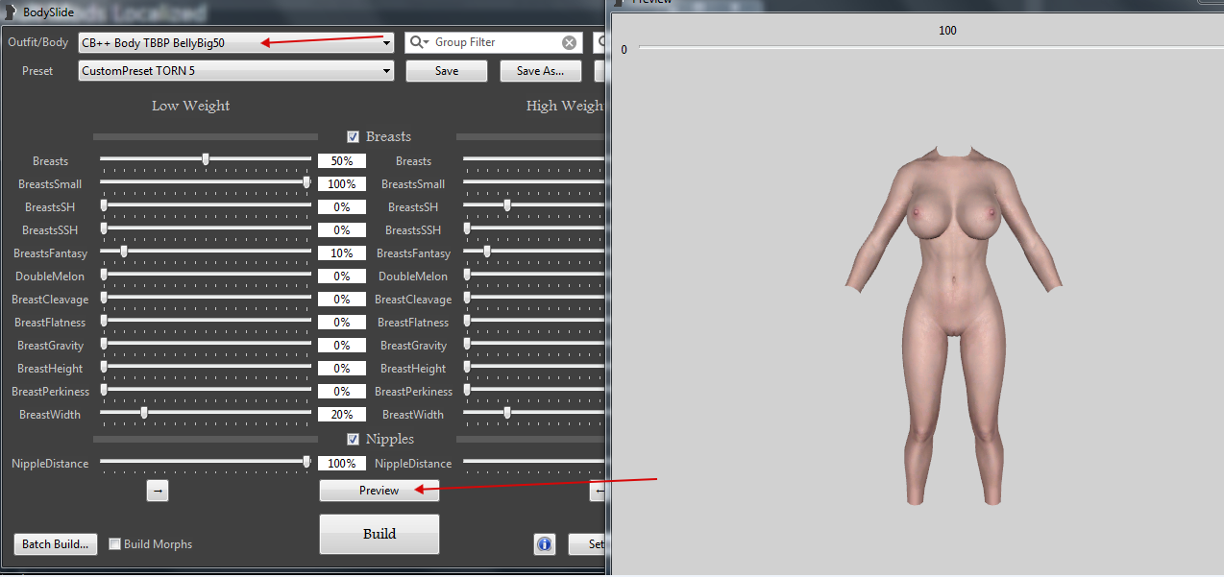Click the Preview button
This screenshot has width=1224, height=577.
[379, 491]
